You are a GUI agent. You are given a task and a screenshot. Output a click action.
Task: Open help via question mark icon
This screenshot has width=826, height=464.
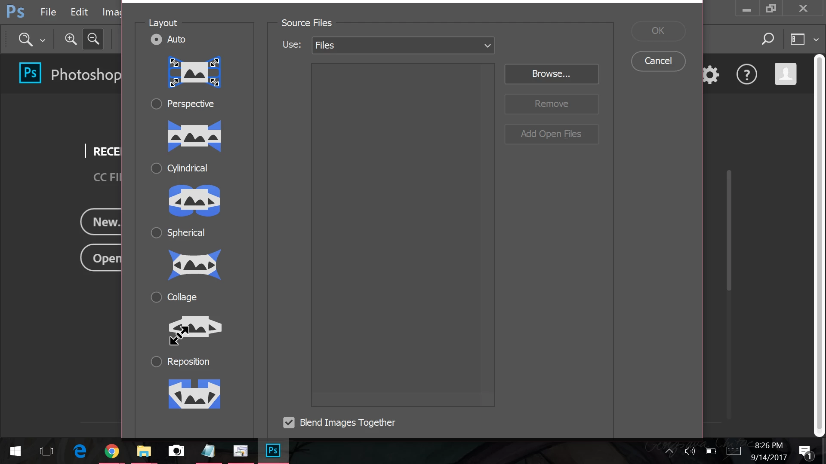(x=746, y=75)
